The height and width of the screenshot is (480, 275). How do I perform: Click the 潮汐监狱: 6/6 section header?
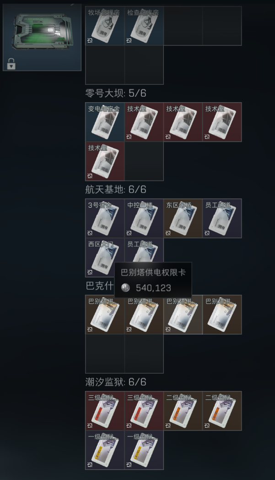point(115,382)
